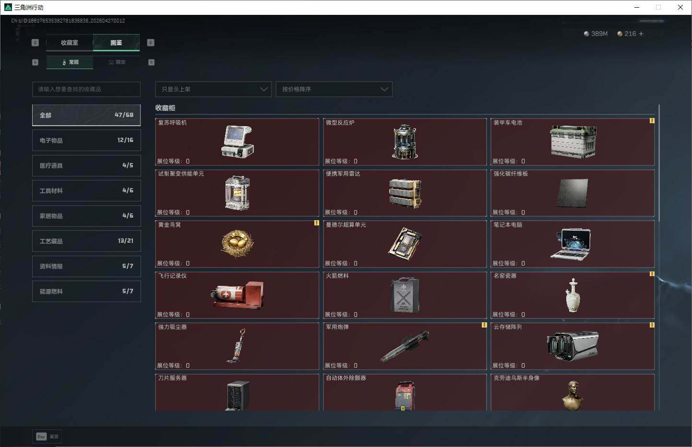Choose the 军用炮弹 artillery shell image

click(405, 346)
